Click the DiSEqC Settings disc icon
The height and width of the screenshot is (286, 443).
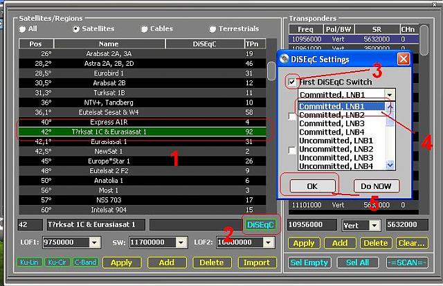[x=284, y=59]
